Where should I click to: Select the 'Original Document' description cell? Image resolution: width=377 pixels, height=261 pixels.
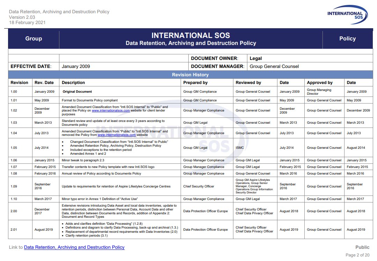[77, 92]
